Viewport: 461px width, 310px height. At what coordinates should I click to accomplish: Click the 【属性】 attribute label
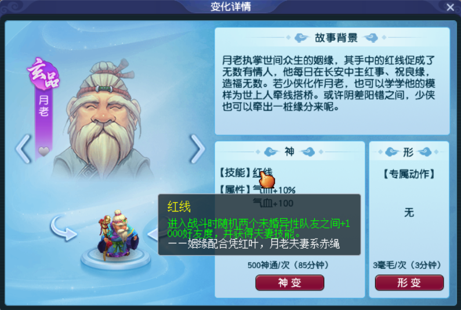click(235, 189)
